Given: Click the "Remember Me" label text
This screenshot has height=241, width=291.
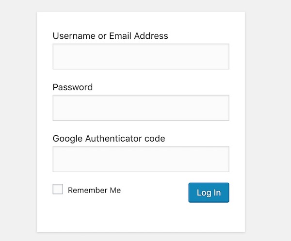Looking at the screenshot, I should [x=94, y=190].
